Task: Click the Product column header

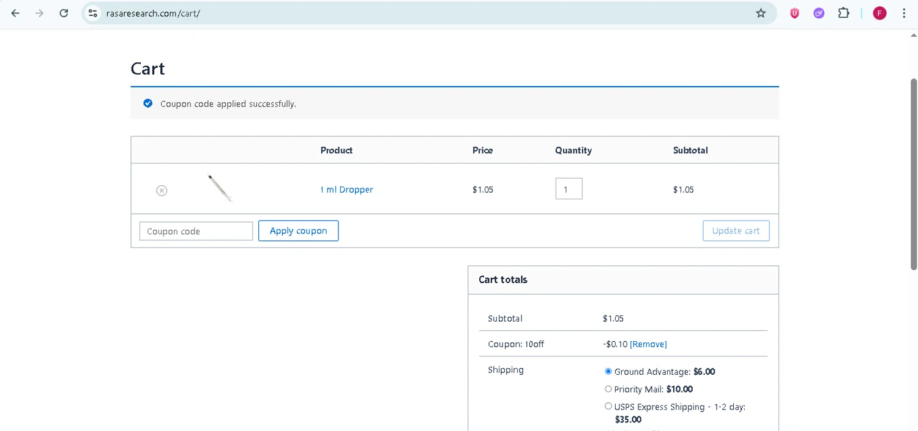Action: pyautogui.click(x=337, y=150)
